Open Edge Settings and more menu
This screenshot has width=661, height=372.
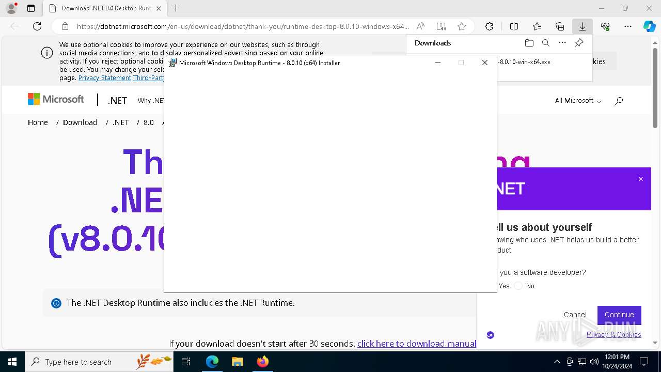[628, 26]
